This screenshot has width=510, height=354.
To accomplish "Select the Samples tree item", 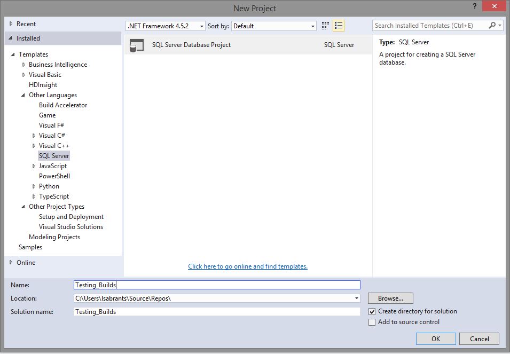I will pos(30,247).
